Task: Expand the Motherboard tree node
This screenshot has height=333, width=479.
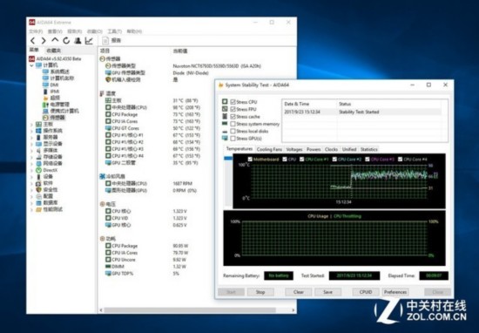Action: click(x=31, y=124)
